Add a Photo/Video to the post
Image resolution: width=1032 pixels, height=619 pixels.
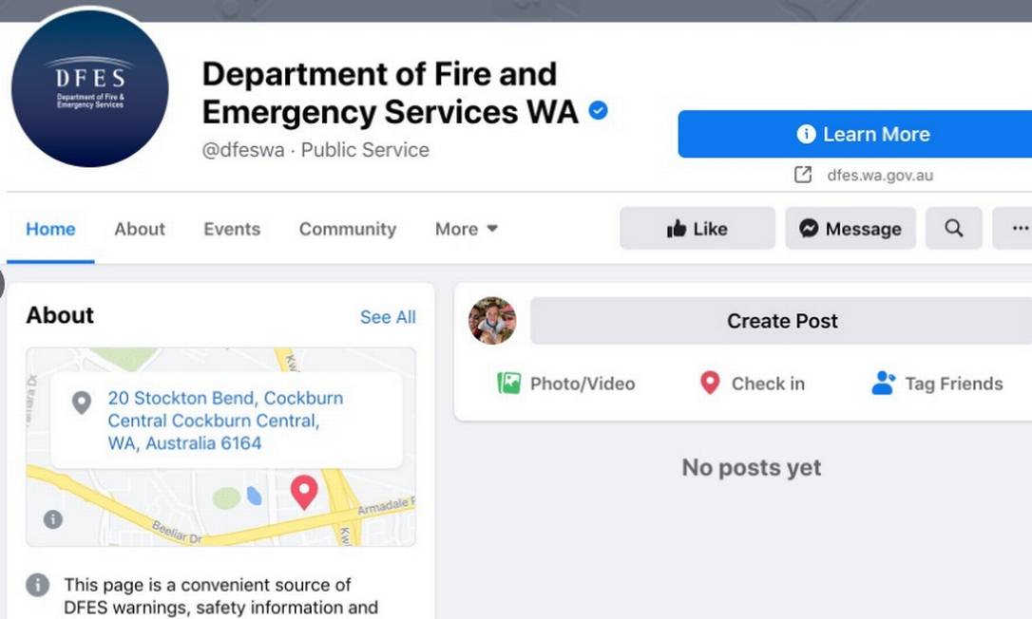click(x=566, y=384)
